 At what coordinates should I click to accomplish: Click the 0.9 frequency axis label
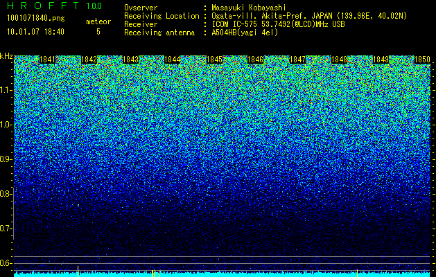pos(6,159)
